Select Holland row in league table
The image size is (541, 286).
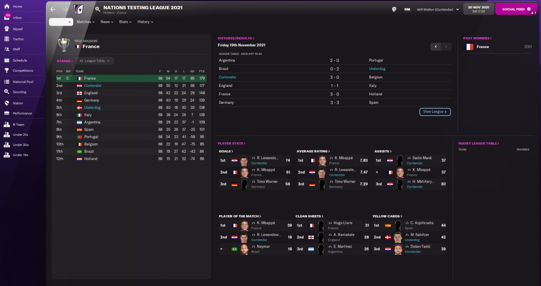[x=131, y=159]
